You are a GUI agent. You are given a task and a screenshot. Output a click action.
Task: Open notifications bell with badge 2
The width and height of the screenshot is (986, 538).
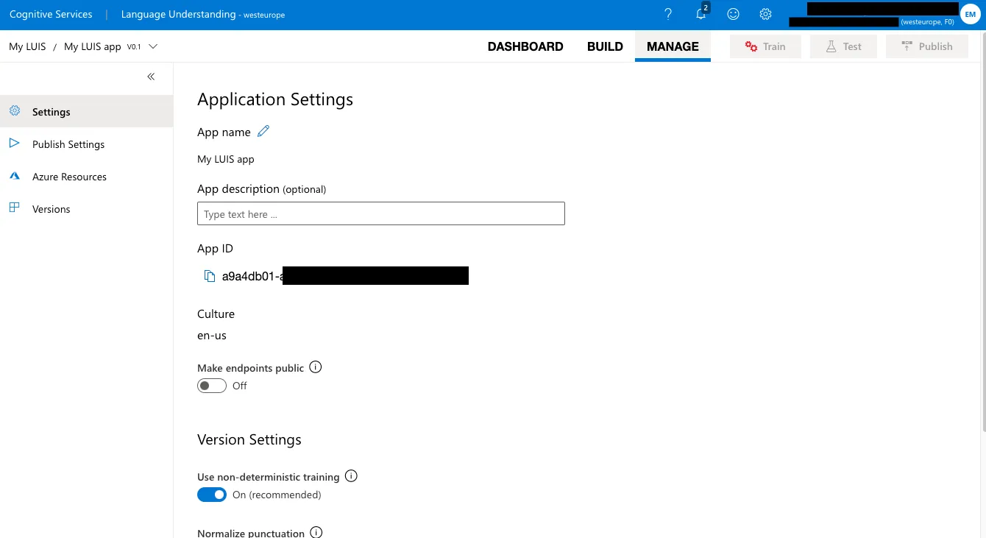(702, 13)
